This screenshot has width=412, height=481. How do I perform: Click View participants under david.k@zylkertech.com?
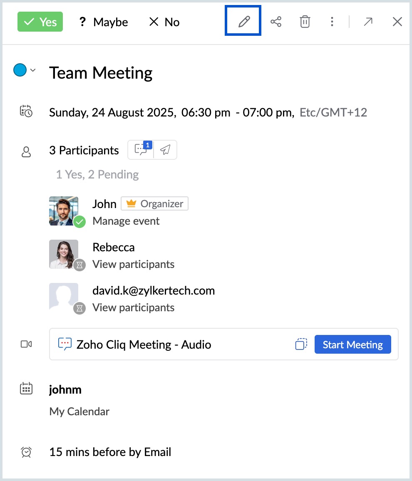(133, 307)
